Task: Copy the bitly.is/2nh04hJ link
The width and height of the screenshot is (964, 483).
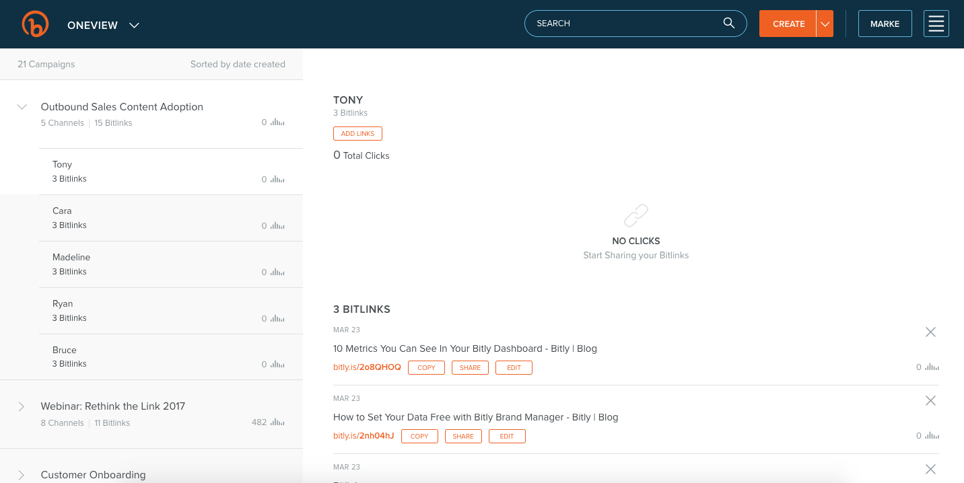Action: coord(419,437)
